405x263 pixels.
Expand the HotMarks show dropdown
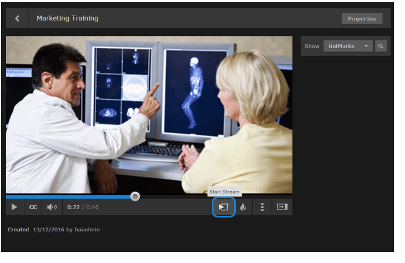[348, 46]
